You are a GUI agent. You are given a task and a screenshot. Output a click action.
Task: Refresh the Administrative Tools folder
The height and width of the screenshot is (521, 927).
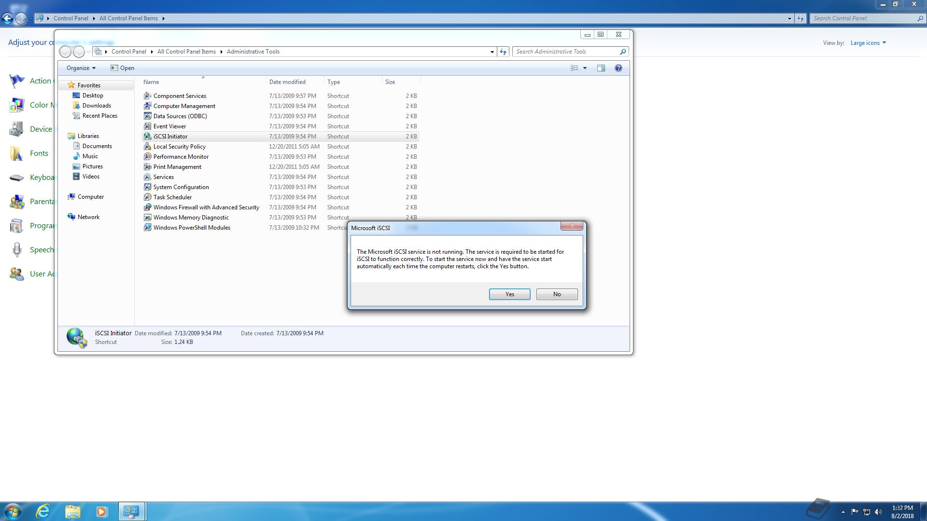tap(503, 52)
